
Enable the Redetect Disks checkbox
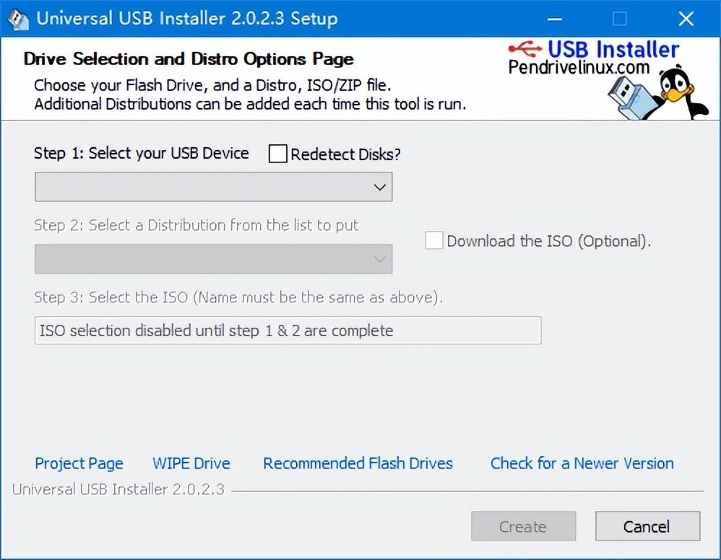(x=277, y=154)
